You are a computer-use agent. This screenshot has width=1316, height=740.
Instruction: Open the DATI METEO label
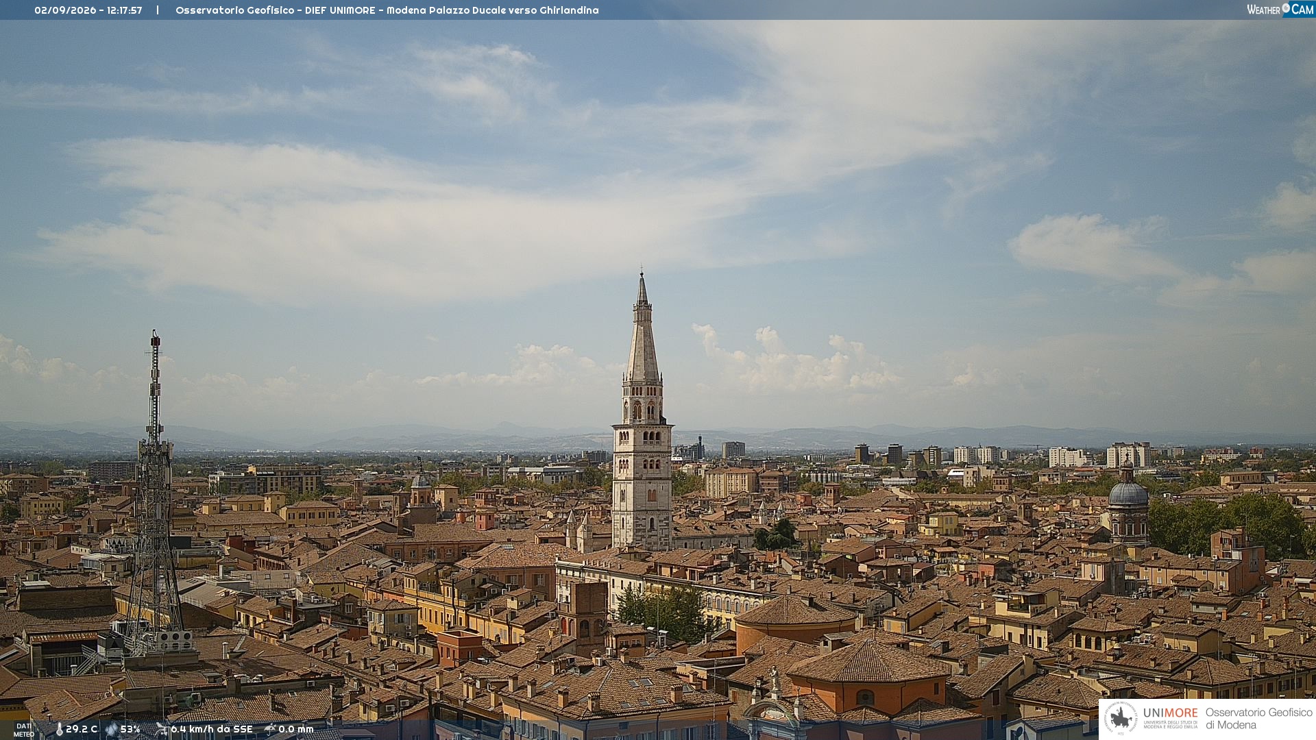coord(24,730)
